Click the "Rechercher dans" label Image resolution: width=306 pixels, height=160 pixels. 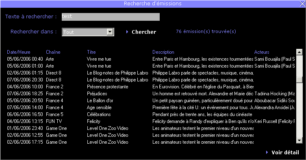[34, 32]
